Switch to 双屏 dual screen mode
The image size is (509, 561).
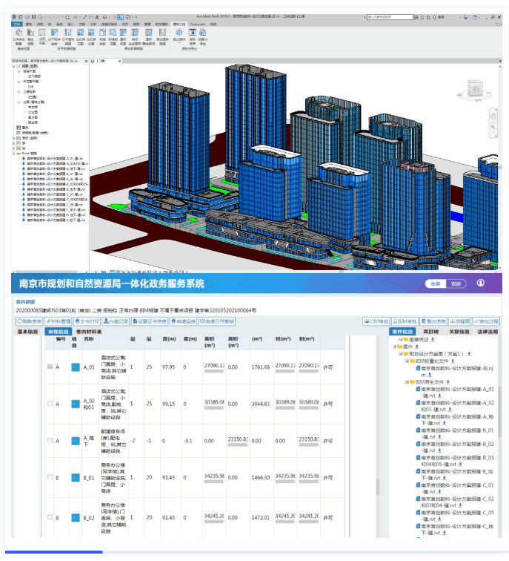pos(456,283)
